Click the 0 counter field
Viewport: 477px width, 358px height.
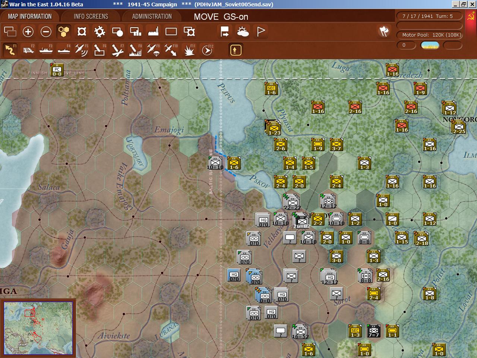407,45
